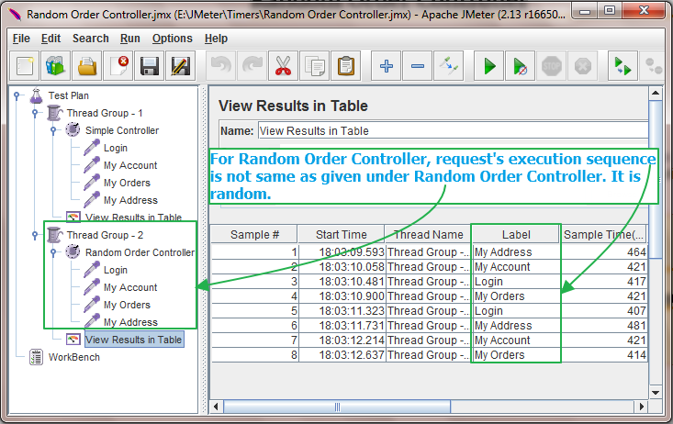Viewport: 673px width, 424px height.
Task: Collapse the Simple Controller node handle
Action: coord(53,130)
